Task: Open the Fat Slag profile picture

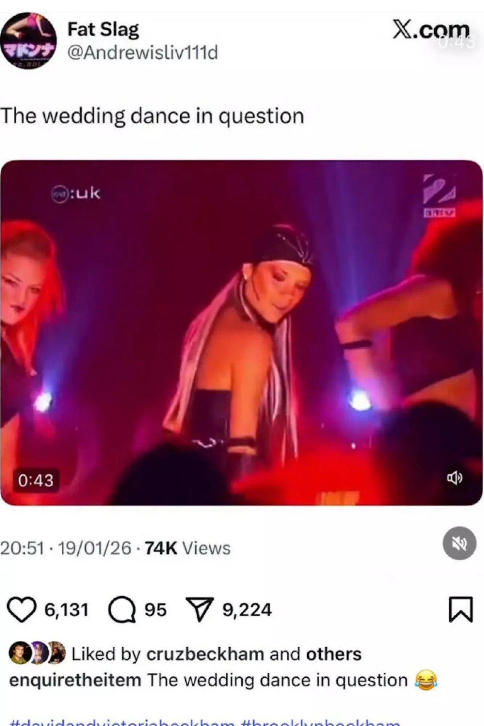Action: (x=28, y=41)
